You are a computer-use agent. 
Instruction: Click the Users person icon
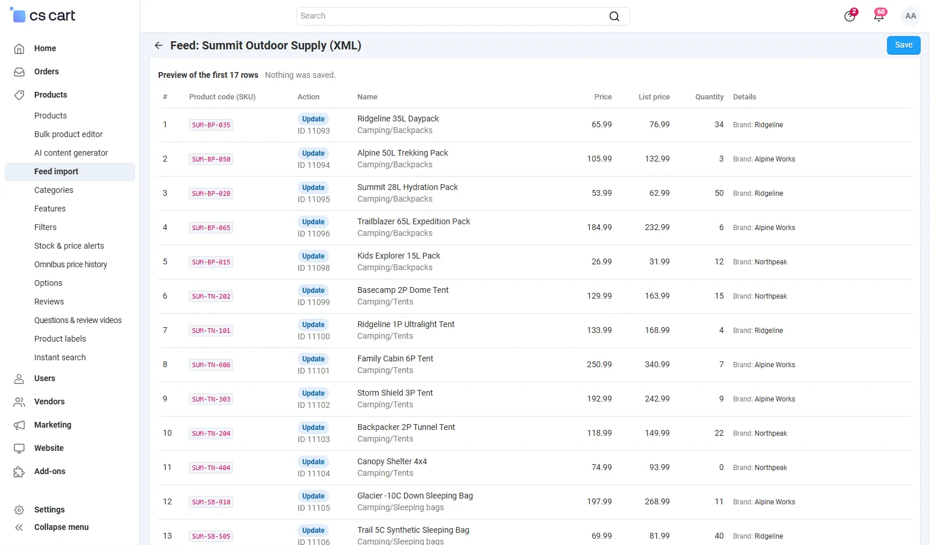coord(19,378)
